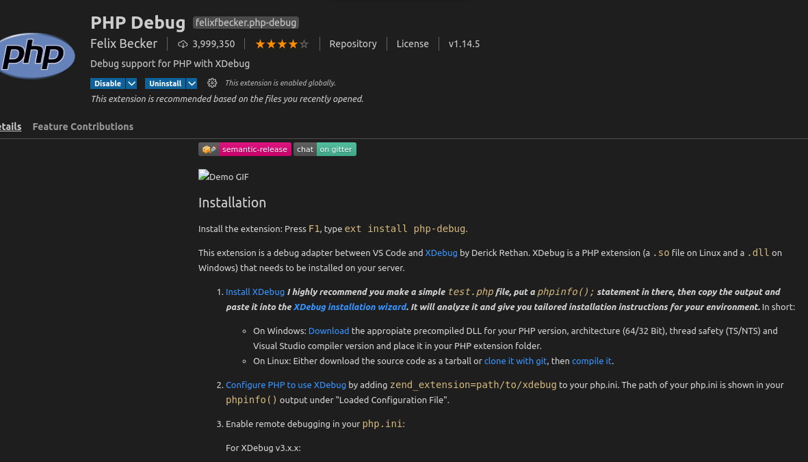
Task: Click the PHP Debug title
Action: tap(138, 23)
